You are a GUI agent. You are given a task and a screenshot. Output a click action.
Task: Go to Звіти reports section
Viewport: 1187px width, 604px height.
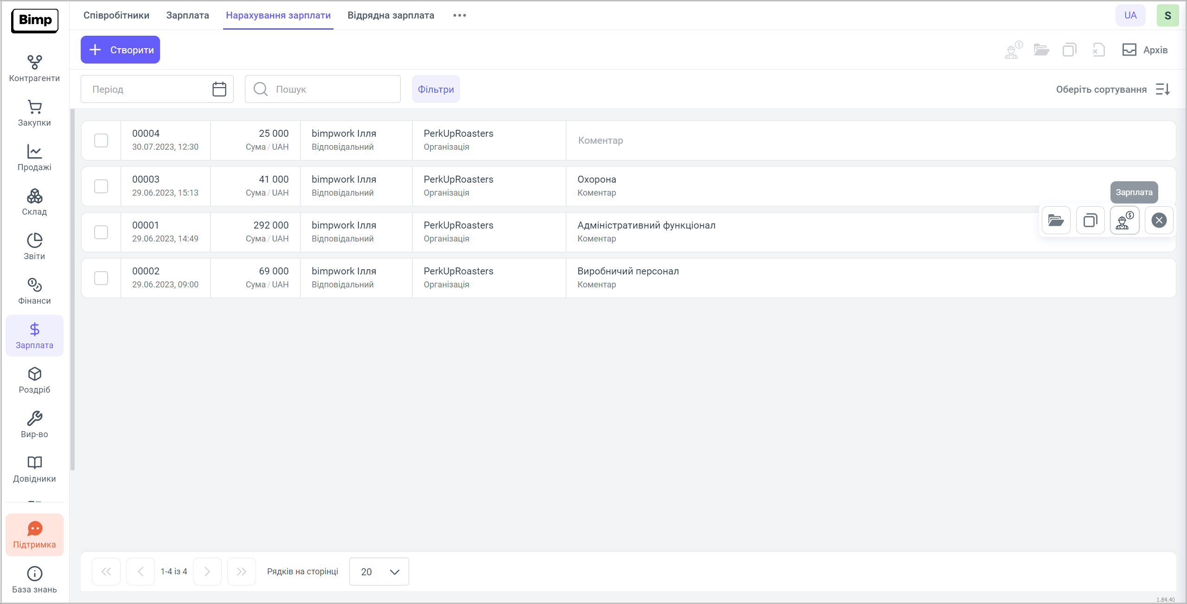point(34,247)
